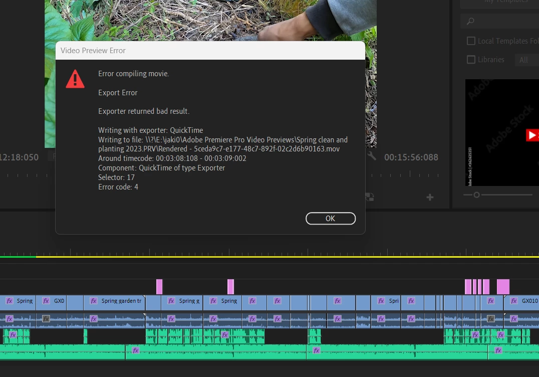Image resolution: width=539 pixels, height=377 pixels.
Task: Open the All dropdown beside Libraries
Action: pos(526,60)
